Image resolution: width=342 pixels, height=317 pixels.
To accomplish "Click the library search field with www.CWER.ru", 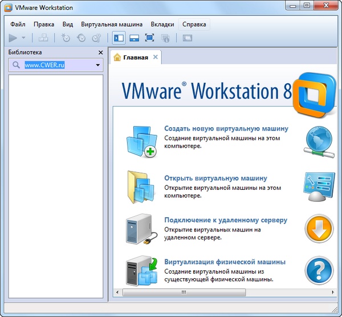I will pyautogui.click(x=57, y=66).
